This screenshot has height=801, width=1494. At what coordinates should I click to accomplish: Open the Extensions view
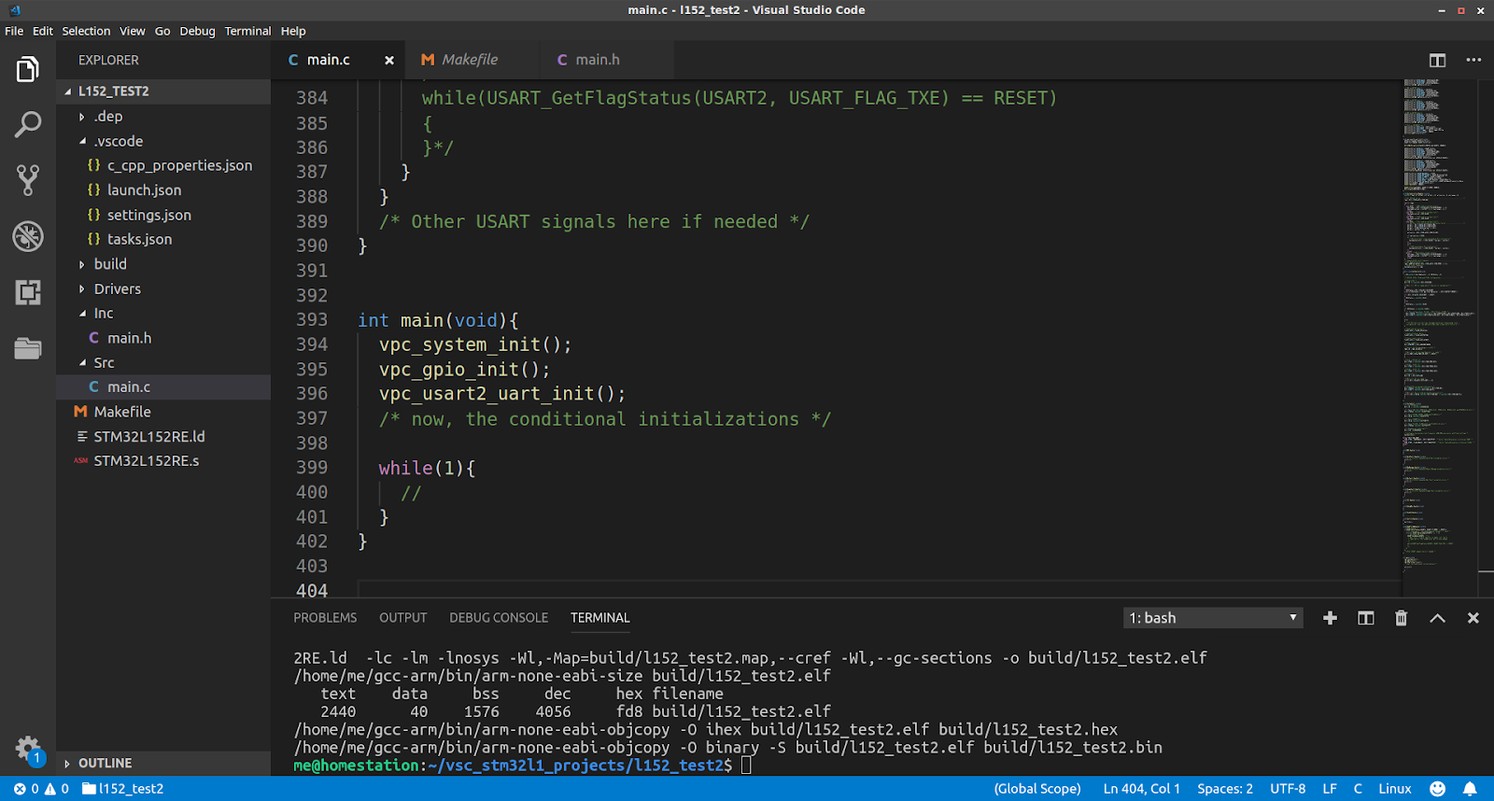[28, 292]
